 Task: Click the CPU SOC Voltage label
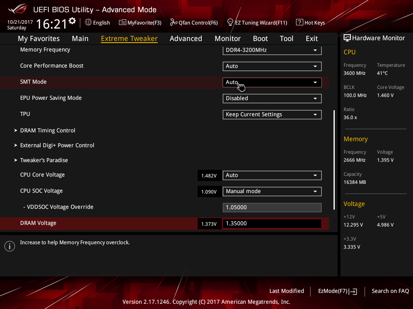[x=42, y=191]
